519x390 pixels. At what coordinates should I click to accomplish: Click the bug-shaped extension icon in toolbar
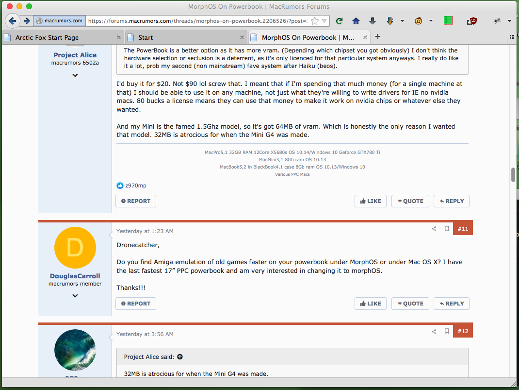coord(497,21)
